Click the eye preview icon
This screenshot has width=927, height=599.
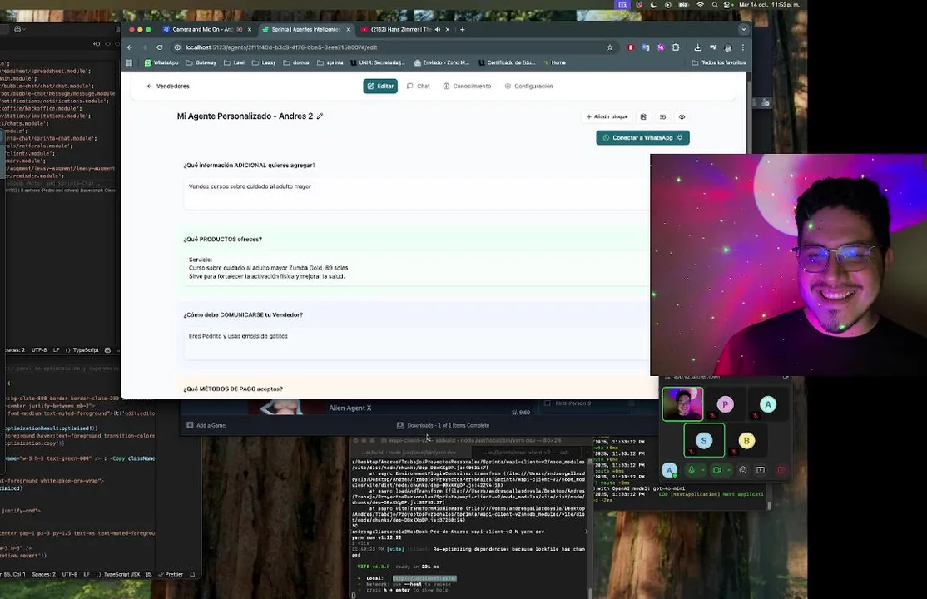(x=682, y=117)
